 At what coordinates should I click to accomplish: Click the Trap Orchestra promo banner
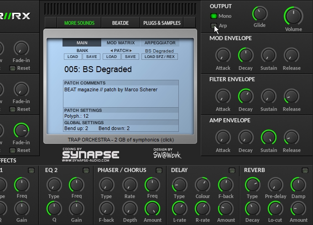point(120,140)
